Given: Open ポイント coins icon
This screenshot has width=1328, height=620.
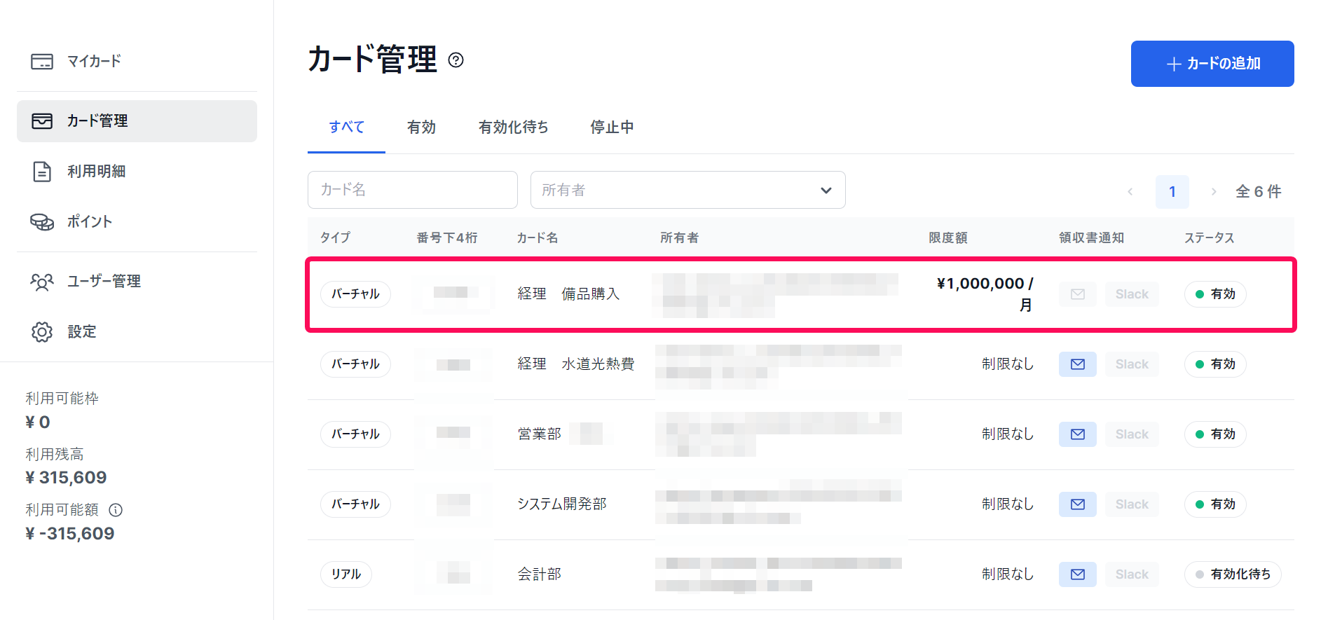Looking at the screenshot, I should coord(42,221).
